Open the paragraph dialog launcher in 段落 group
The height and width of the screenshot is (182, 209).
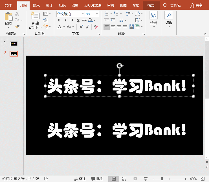[x=144, y=34]
